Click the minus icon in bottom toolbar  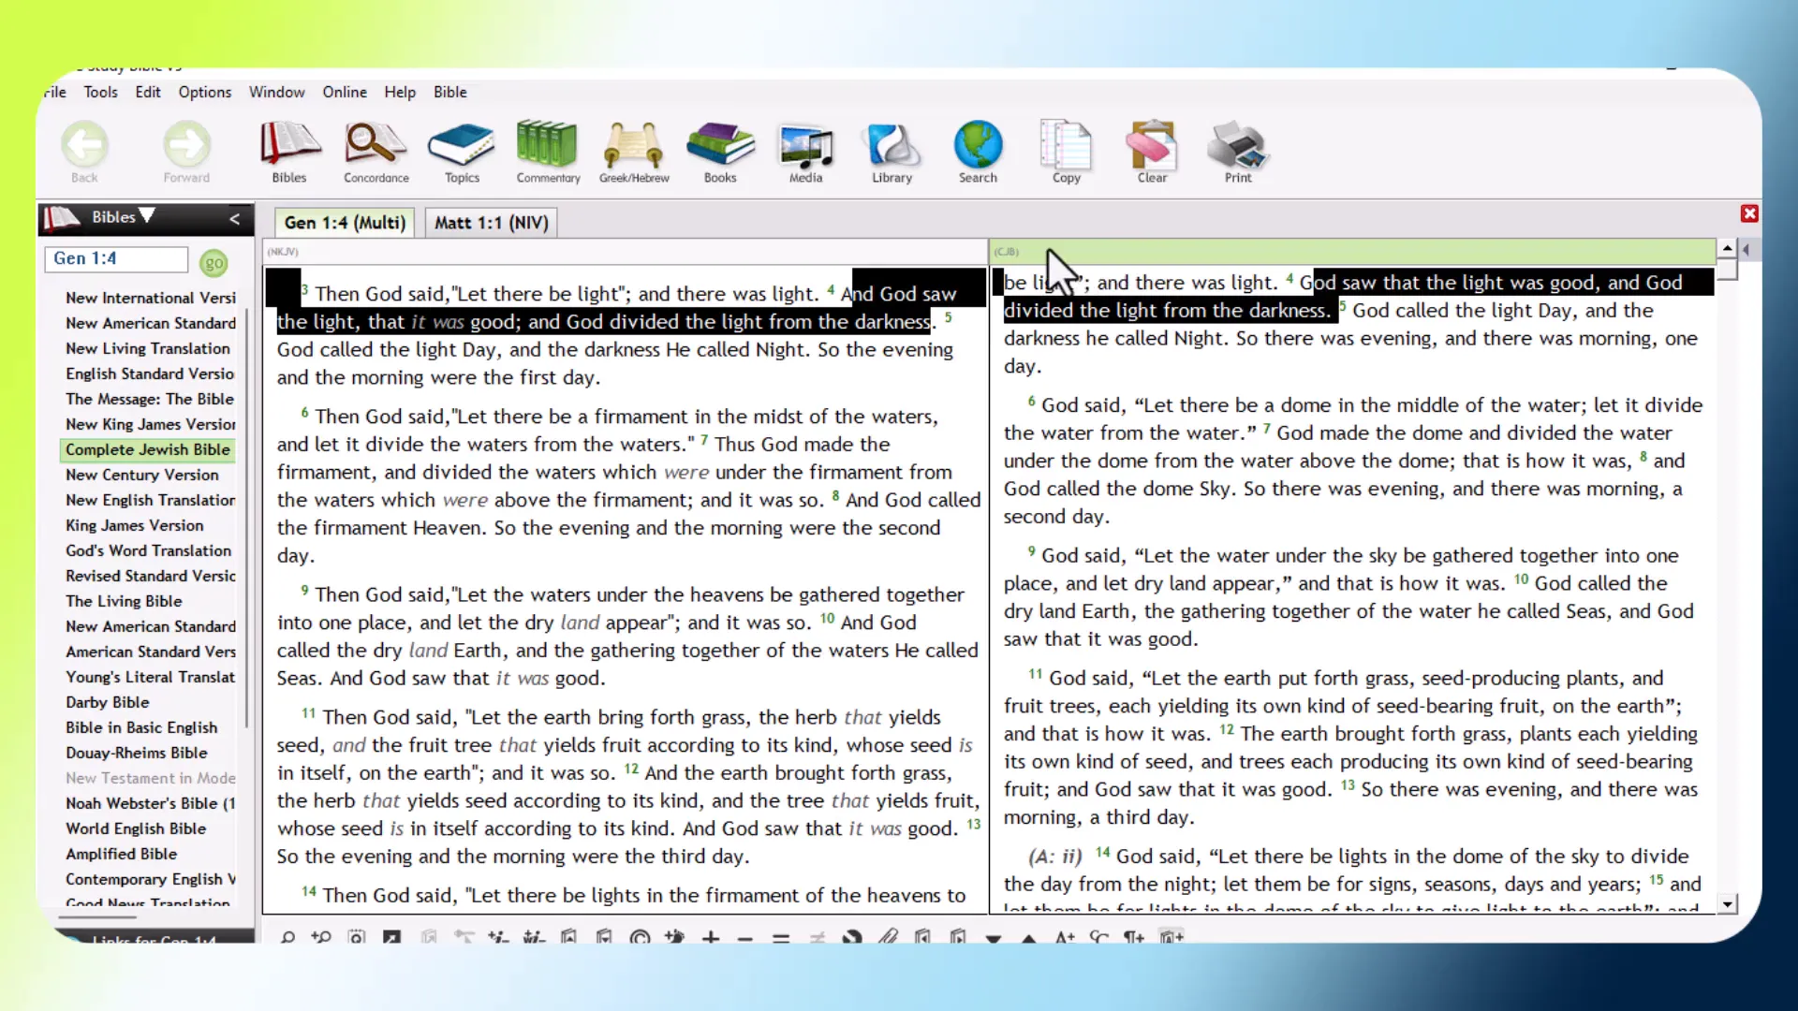tap(745, 937)
